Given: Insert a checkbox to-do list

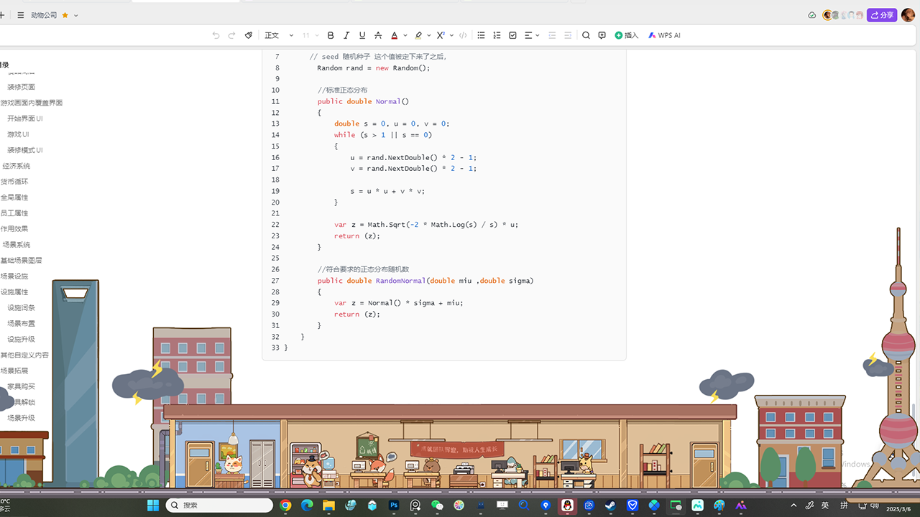Looking at the screenshot, I should point(512,35).
